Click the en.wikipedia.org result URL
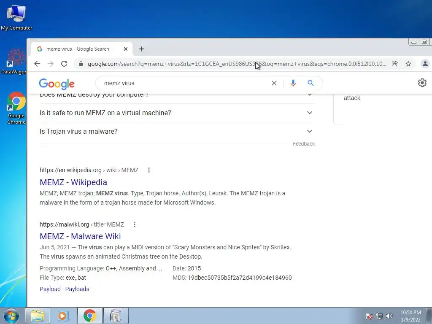The width and height of the screenshot is (432, 324). [x=89, y=170]
